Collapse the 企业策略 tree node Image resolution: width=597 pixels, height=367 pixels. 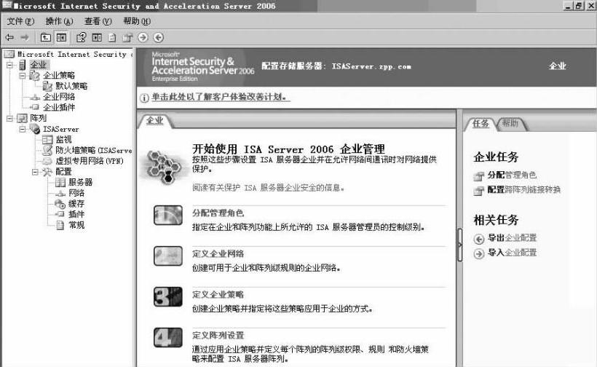point(23,76)
